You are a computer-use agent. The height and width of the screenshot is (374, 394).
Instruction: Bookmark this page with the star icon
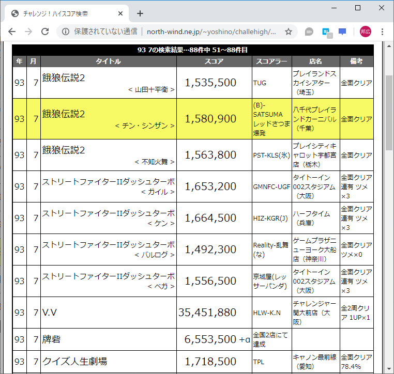(289, 32)
